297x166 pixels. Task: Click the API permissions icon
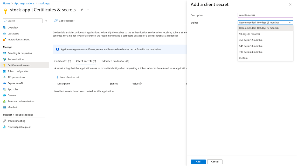(x=4, y=77)
